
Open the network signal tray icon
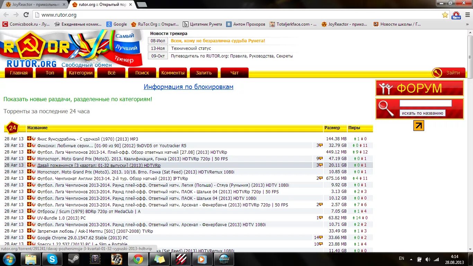click(436, 259)
